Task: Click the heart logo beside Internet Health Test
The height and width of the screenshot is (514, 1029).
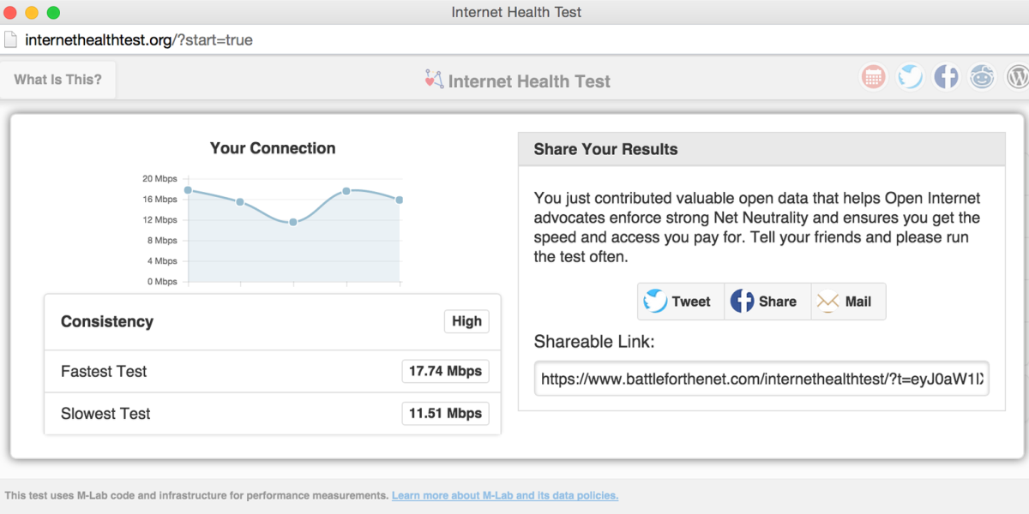Action: [434, 80]
